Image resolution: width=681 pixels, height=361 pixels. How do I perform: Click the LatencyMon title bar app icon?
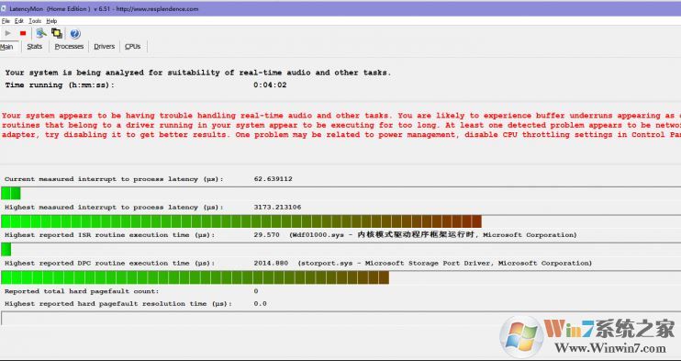tap(3, 8)
